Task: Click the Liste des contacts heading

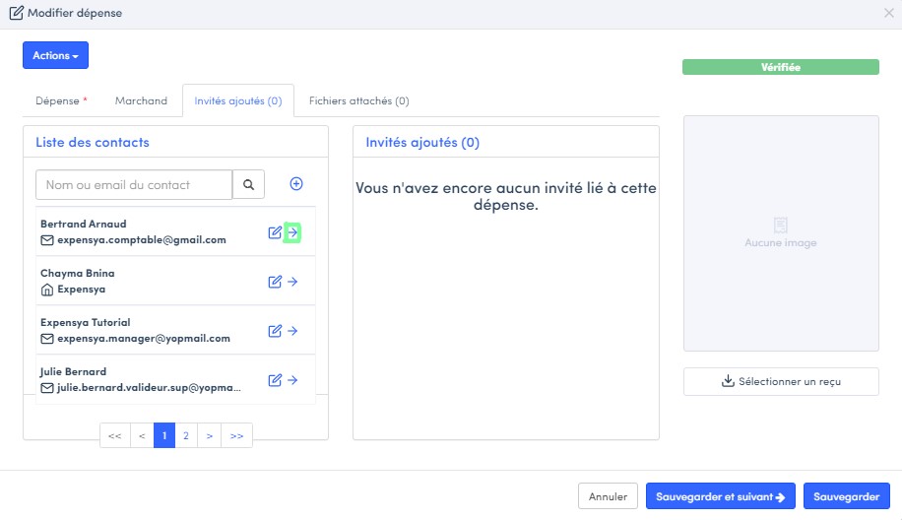Action: [x=93, y=142]
